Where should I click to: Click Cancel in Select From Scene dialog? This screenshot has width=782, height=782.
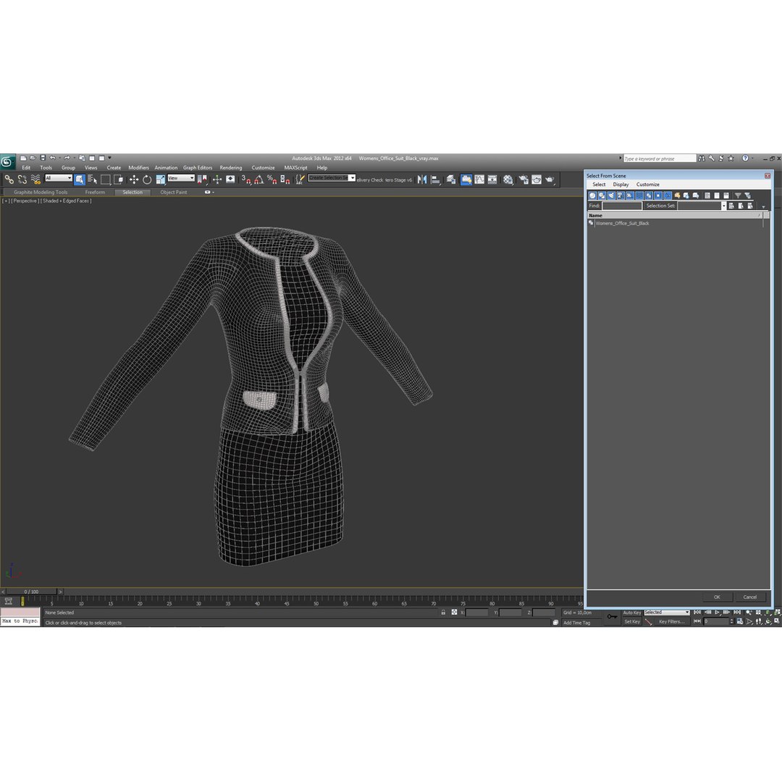pos(749,597)
